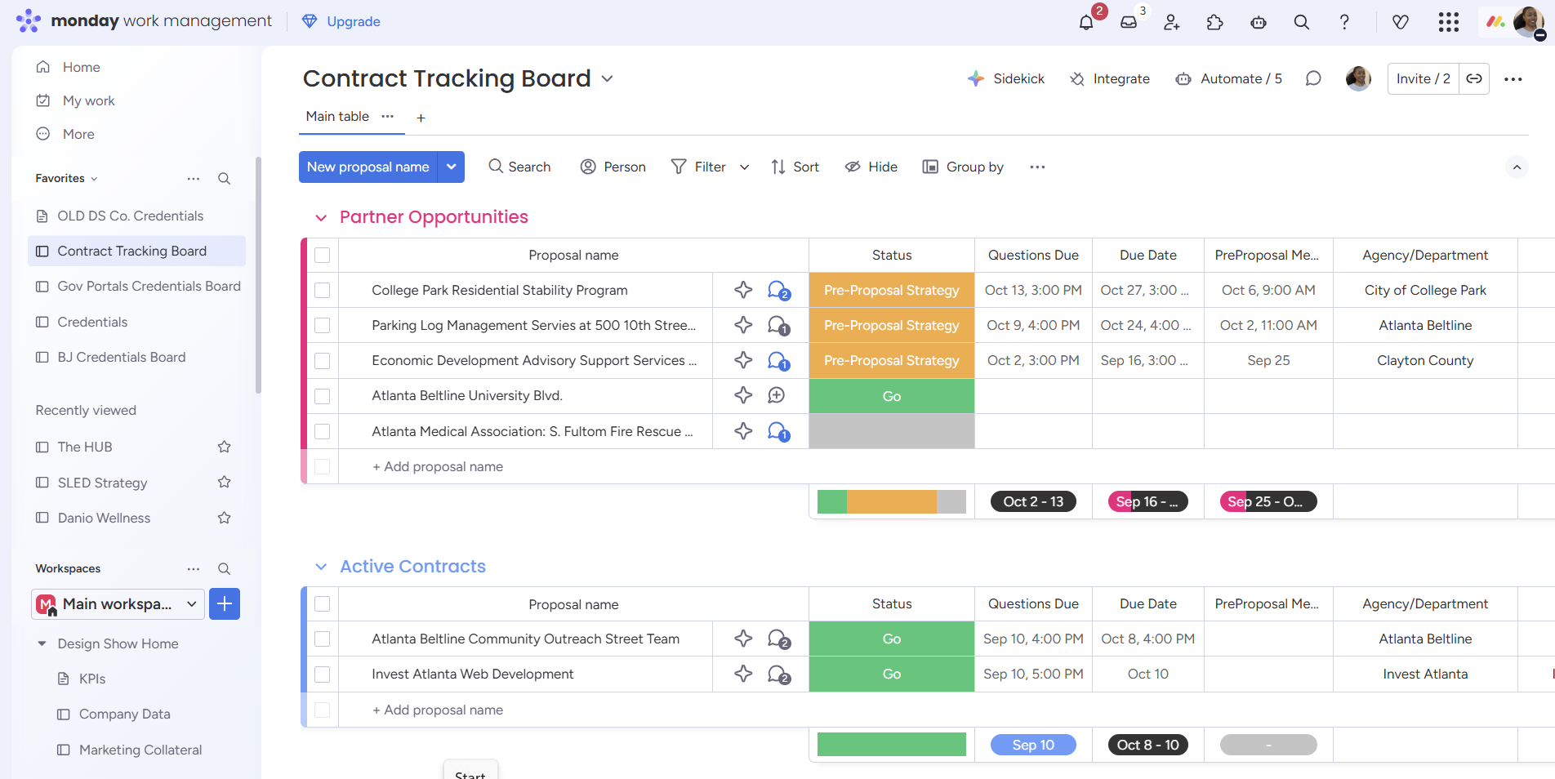Click Invite / 2 button
The width and height of the screenshot is (1555, 779).
(x=1424, y=78)
